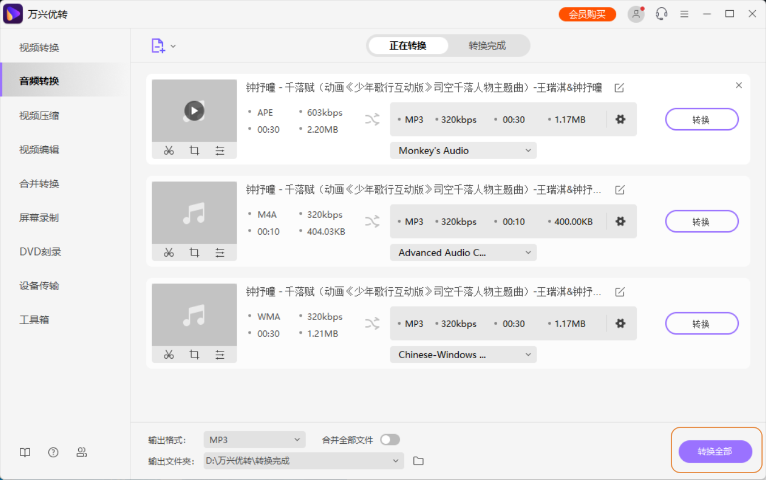Screen dimensions: 766x480
Task: Remove the APE track from the list
Action: click(739, 86)
